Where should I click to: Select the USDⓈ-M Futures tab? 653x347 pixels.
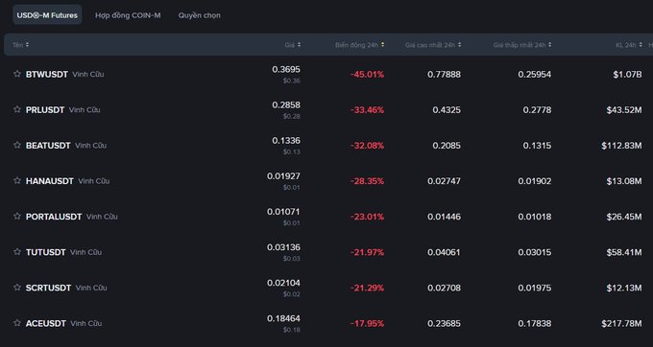click(x=47, y=15)
